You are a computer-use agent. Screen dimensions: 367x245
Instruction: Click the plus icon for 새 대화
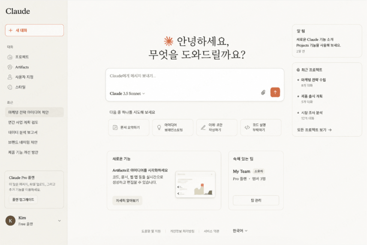(x=11, y=30)
